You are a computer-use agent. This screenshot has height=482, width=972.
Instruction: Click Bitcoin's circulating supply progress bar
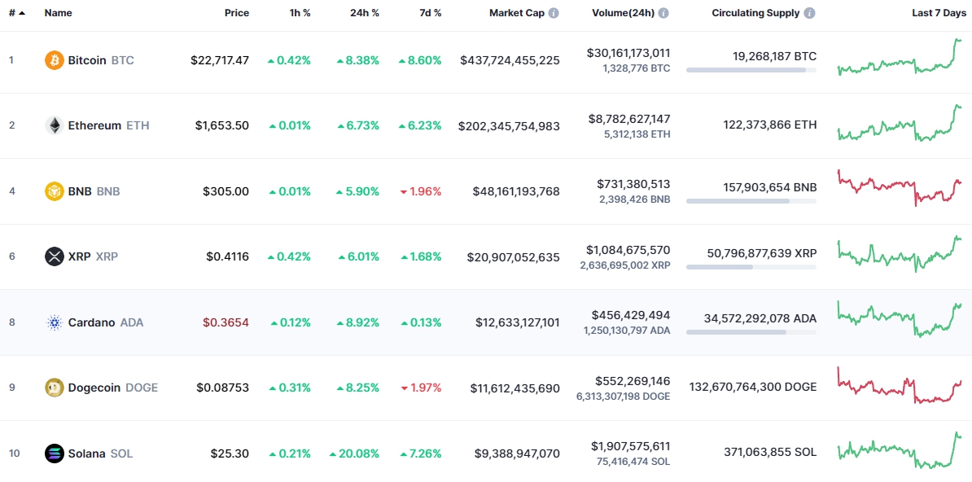pos(751,70)
